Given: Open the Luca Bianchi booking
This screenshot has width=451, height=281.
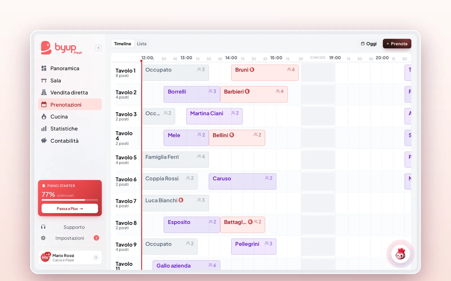Looking at the screenshot, I should click(x=175, y=203).
